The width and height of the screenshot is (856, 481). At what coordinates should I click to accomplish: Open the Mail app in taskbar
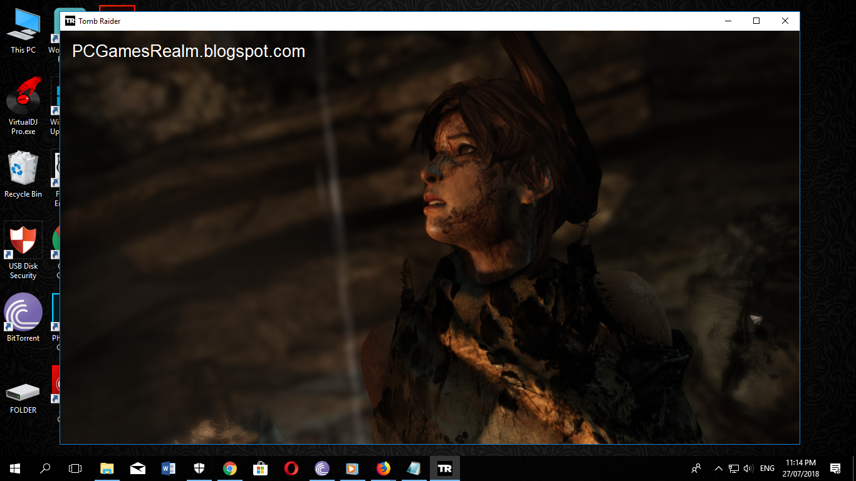coord(138,468)
